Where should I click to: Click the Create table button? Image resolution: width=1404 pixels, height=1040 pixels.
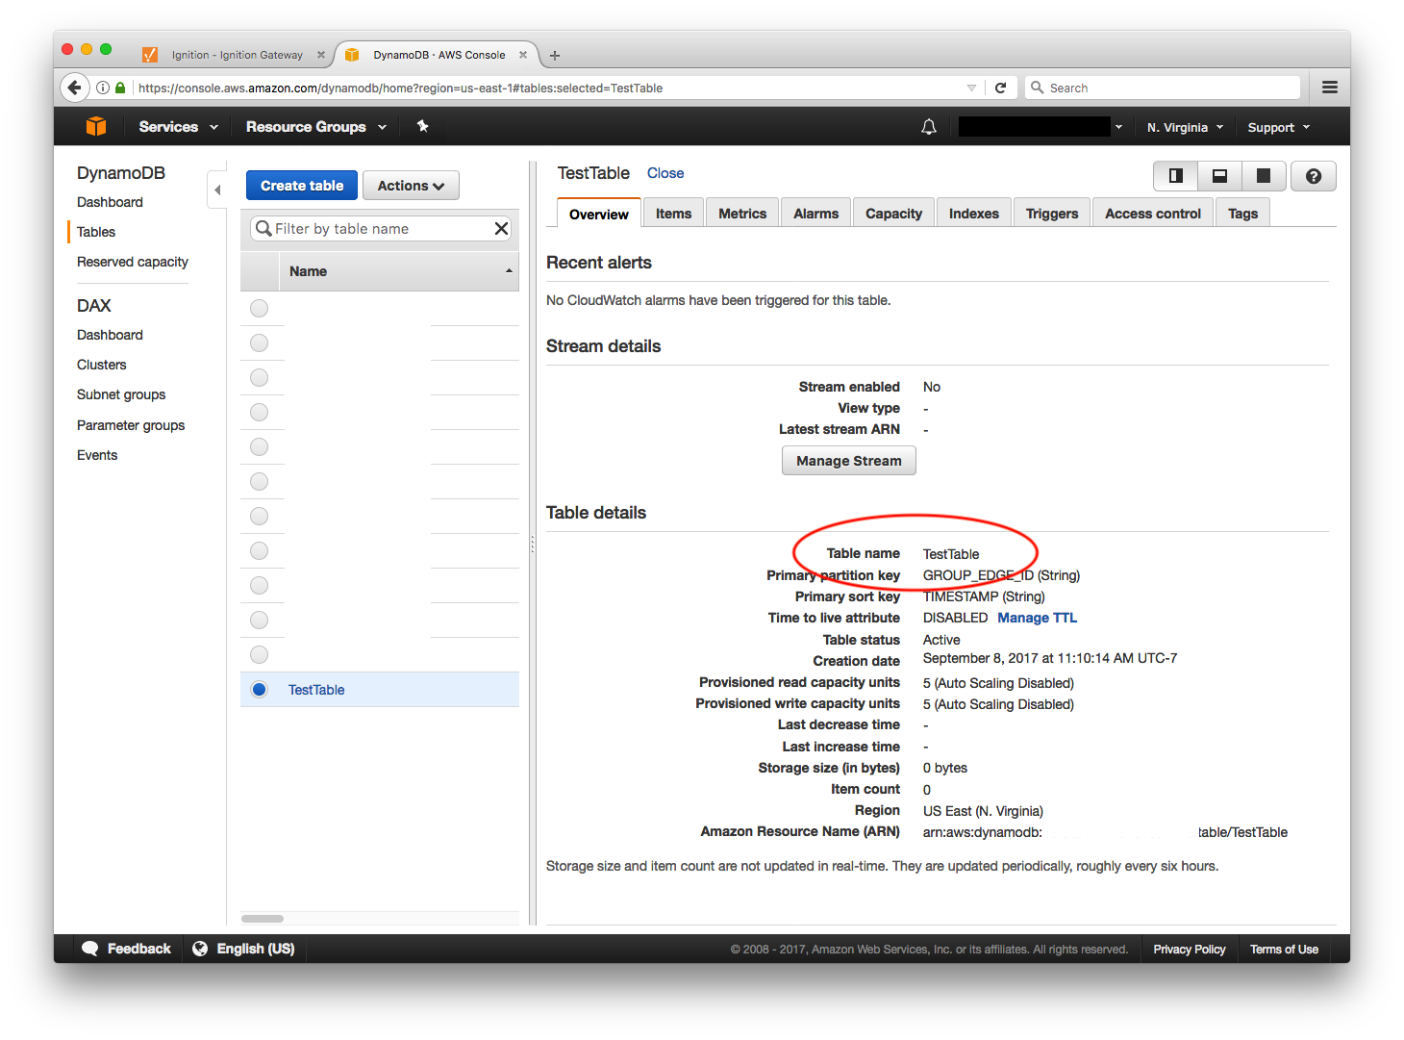tap(302, 186)
